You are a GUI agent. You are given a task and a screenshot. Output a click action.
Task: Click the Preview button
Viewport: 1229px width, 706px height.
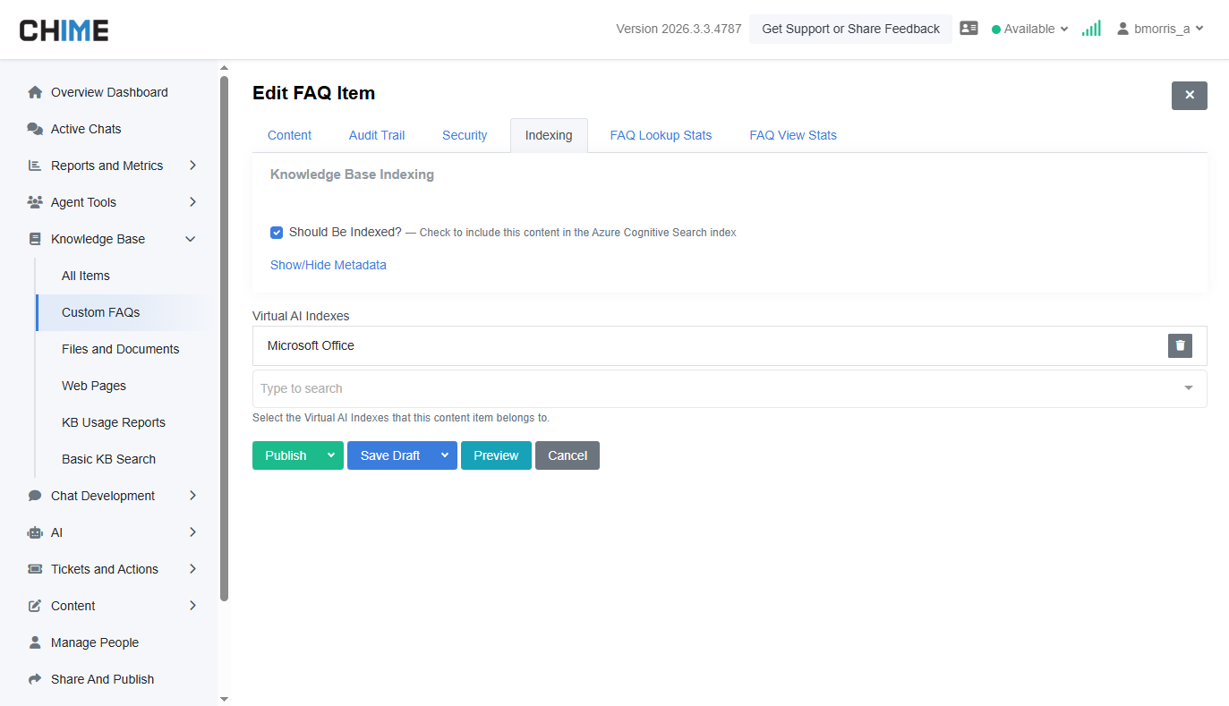coord(496,455)
